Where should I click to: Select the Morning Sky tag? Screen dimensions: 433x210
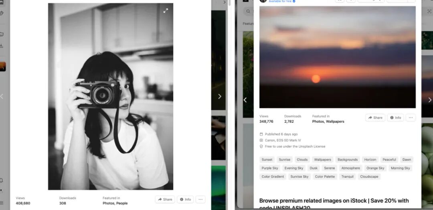coord(401,168)
